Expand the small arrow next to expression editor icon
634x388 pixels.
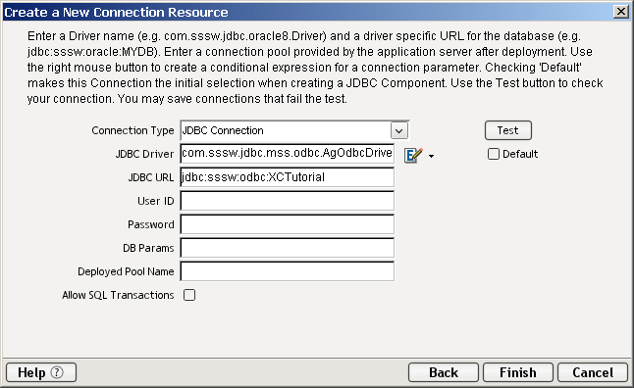tap(432, 156)
